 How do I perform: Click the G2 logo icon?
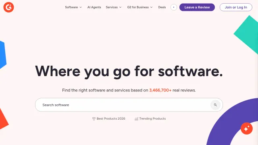(x=8, y=7)
